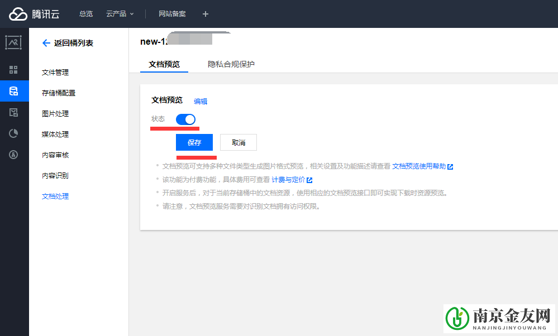Open the pie chart statistics sidebar icon

click(x=13, y=133)
